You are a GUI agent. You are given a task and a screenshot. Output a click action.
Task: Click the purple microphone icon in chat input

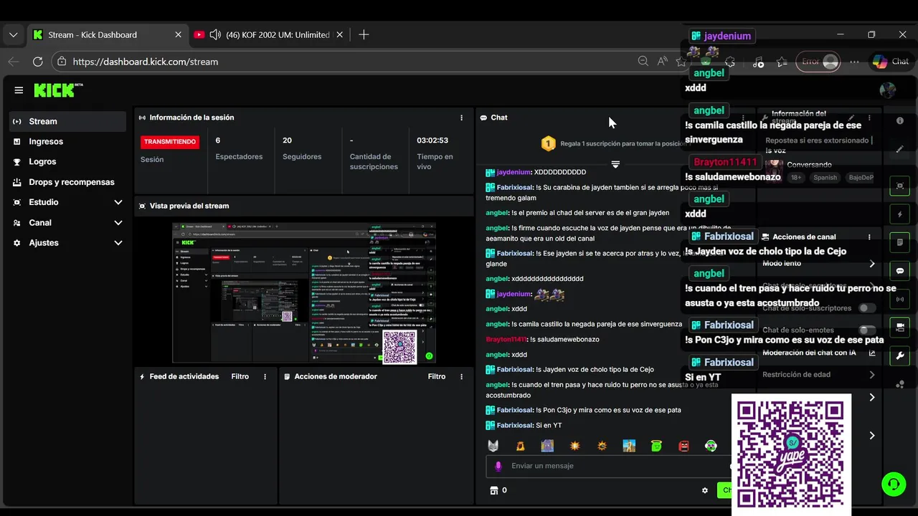coord(498,466)
